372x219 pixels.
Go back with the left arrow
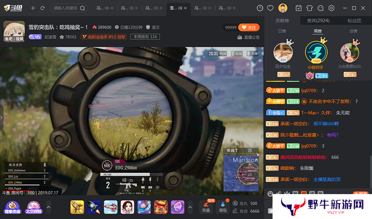pos(33,8)
